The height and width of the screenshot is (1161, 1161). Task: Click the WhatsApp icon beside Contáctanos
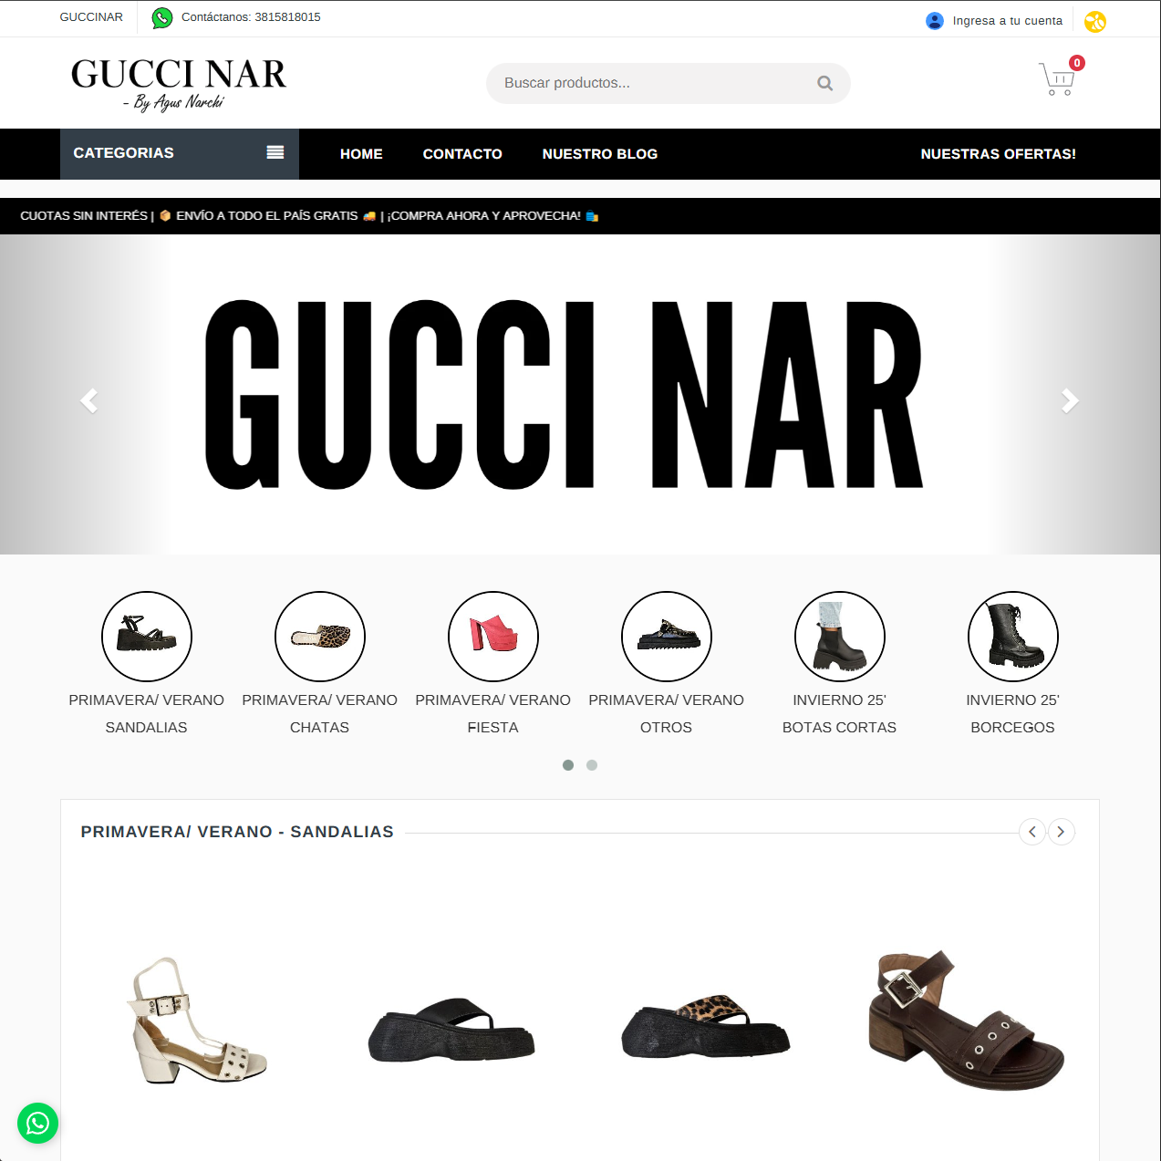(162, 17)
